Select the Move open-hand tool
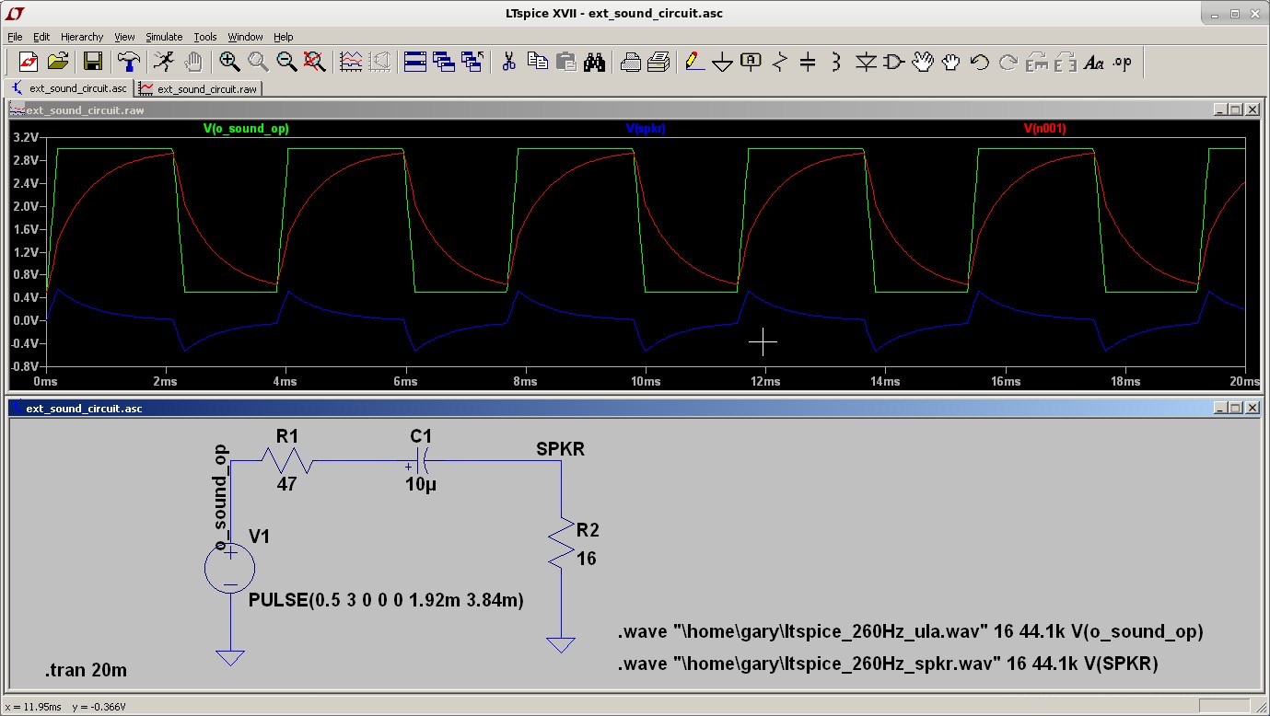The width and height of the screenshot is (1270, 716). (923, 62)
